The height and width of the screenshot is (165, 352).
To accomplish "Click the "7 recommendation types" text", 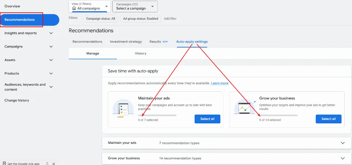I will [179, 143].
